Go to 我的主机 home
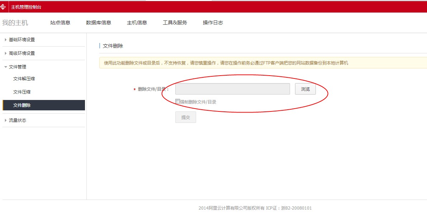The image size is (427, 220). 15,23
